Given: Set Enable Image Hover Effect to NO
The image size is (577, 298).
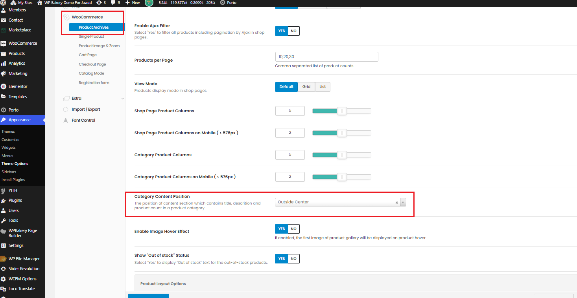Looking at the screenshot, I should click(x=293, y=229).
